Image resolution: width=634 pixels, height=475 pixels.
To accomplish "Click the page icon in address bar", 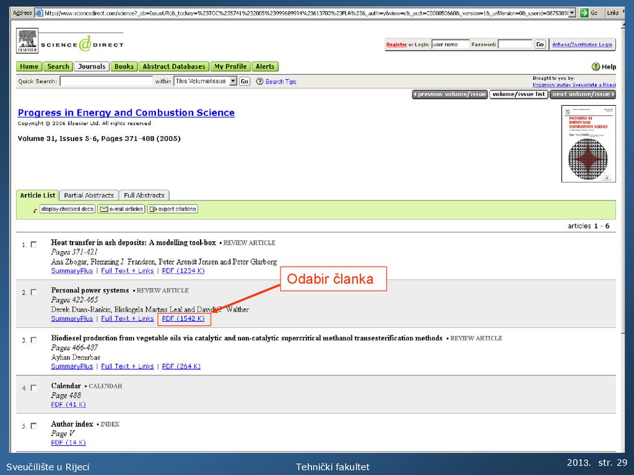I will 39,13.
